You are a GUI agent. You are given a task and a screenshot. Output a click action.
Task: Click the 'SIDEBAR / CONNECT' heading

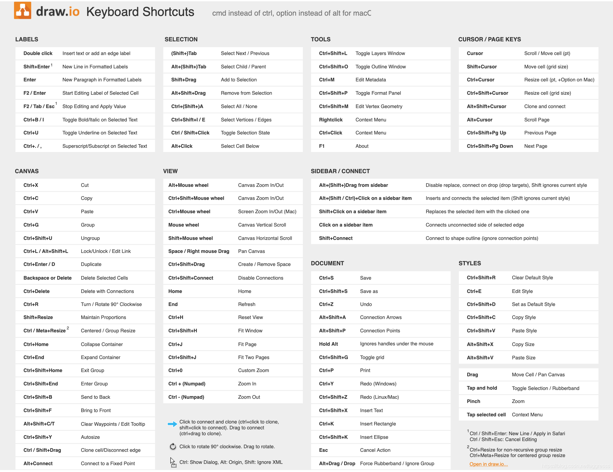(x=340, y=171)
